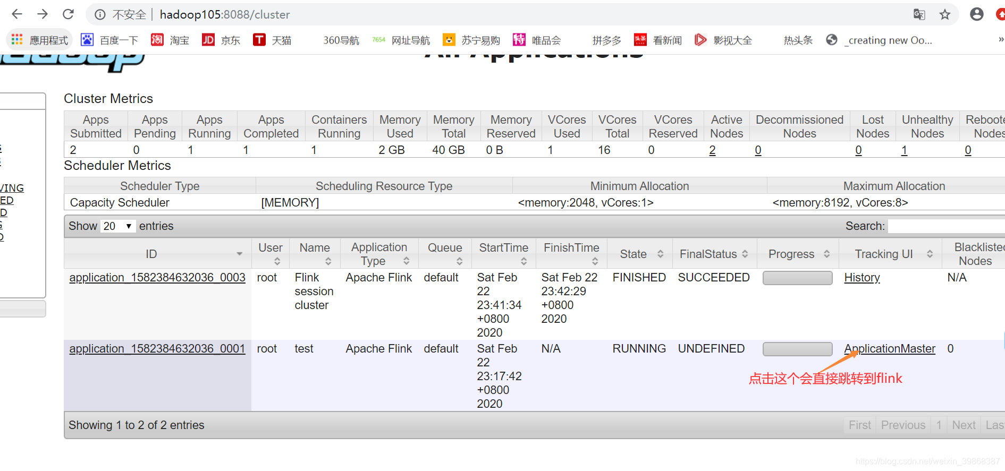This screenshot has width=1005, height=471.
Task: Open the browser profile account icon
Action: pos(977,14)
